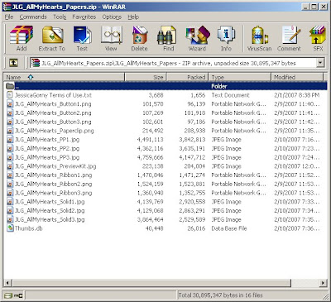Click the Add archive toolbar icon

[x=22, y=38]
